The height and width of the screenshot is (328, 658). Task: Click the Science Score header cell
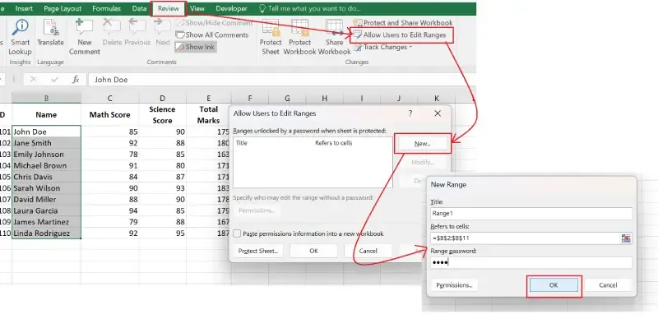pyautogui.click(x=162, y=114)
